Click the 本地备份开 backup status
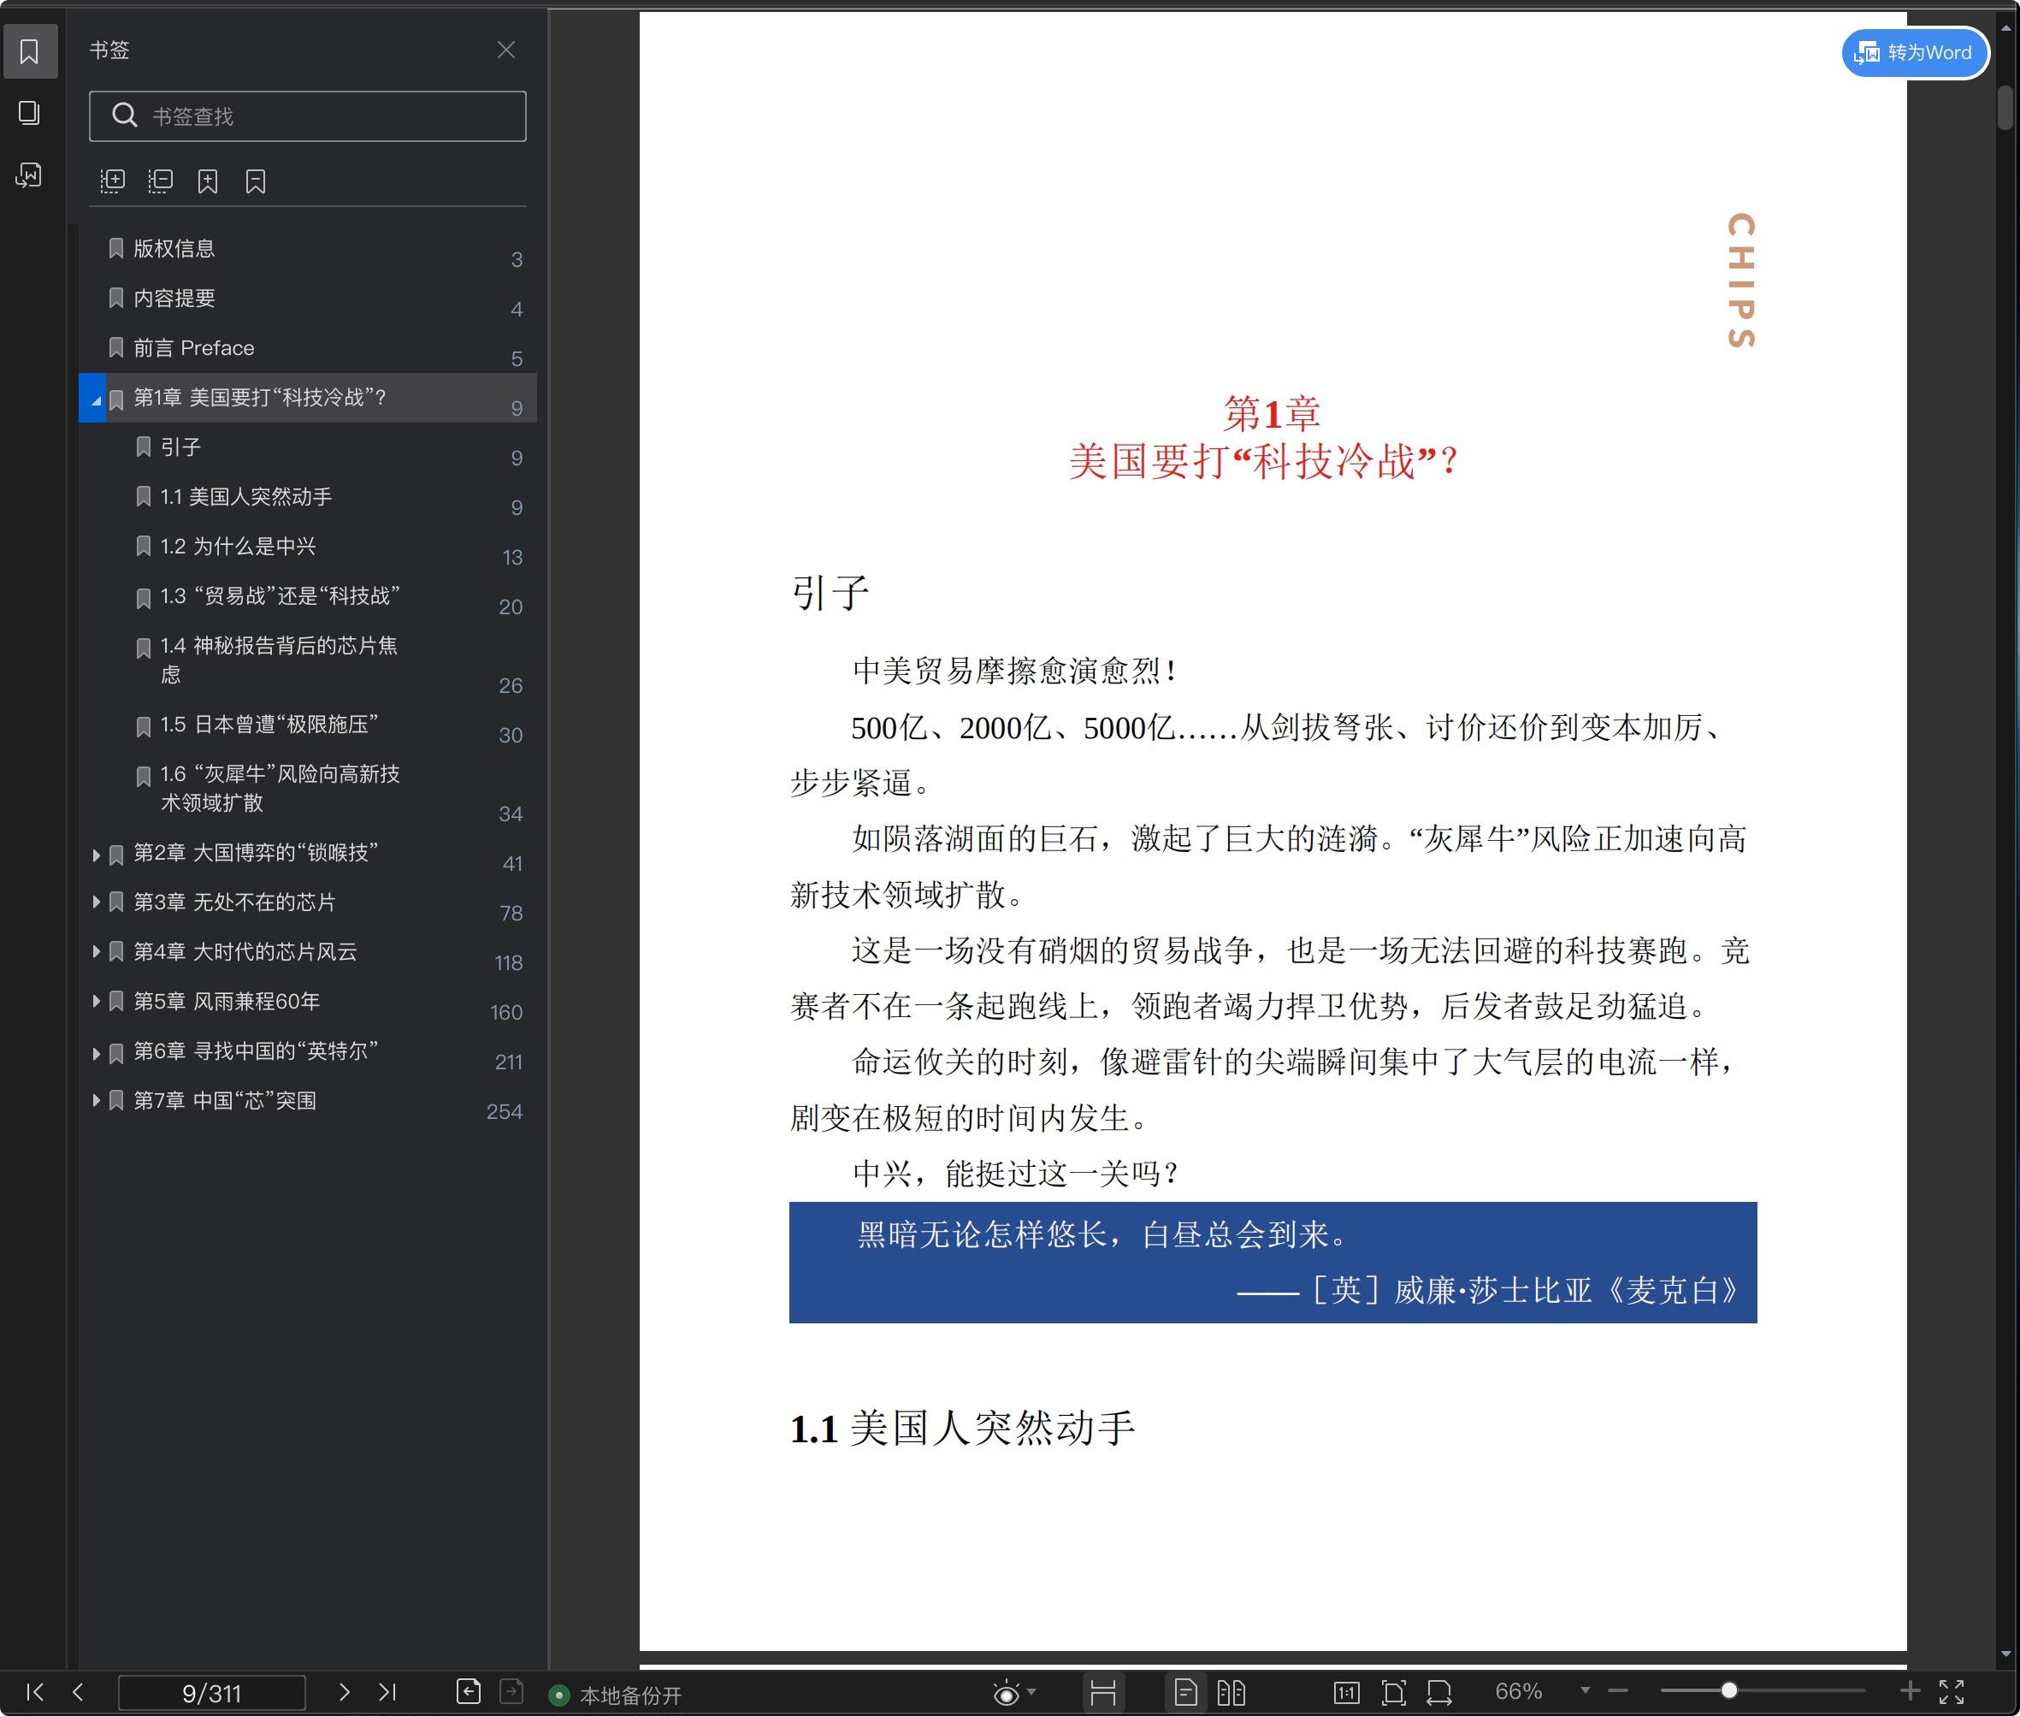This screenshot has width=2020, height=1716. (x=617, y=1695)
